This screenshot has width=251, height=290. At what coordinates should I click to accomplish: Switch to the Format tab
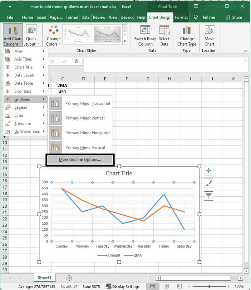[181, 17]
